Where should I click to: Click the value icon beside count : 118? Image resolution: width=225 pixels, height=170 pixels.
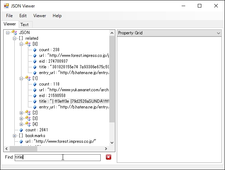pos(35,84)
